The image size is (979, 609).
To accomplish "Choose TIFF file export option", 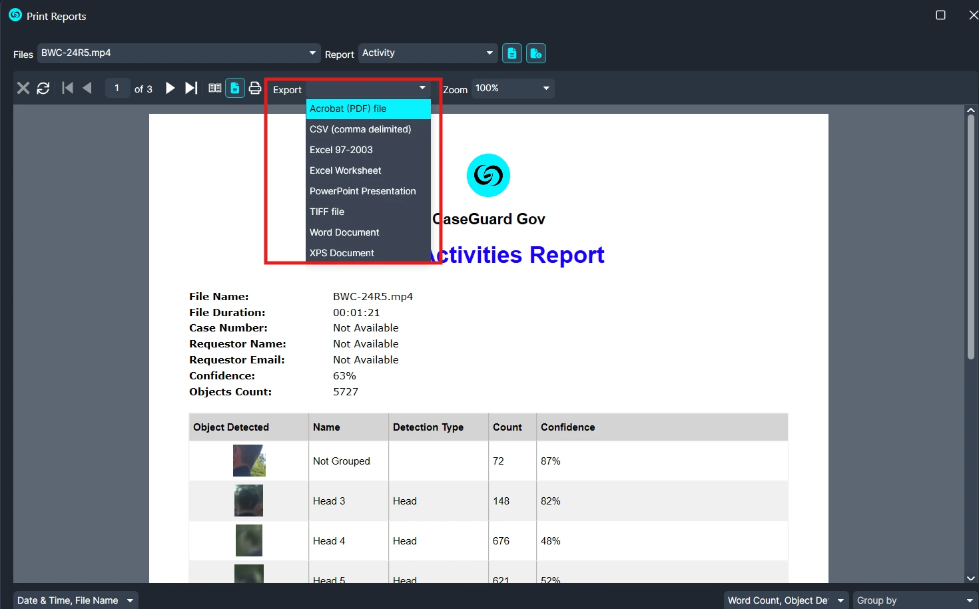I will pos(368,212).
